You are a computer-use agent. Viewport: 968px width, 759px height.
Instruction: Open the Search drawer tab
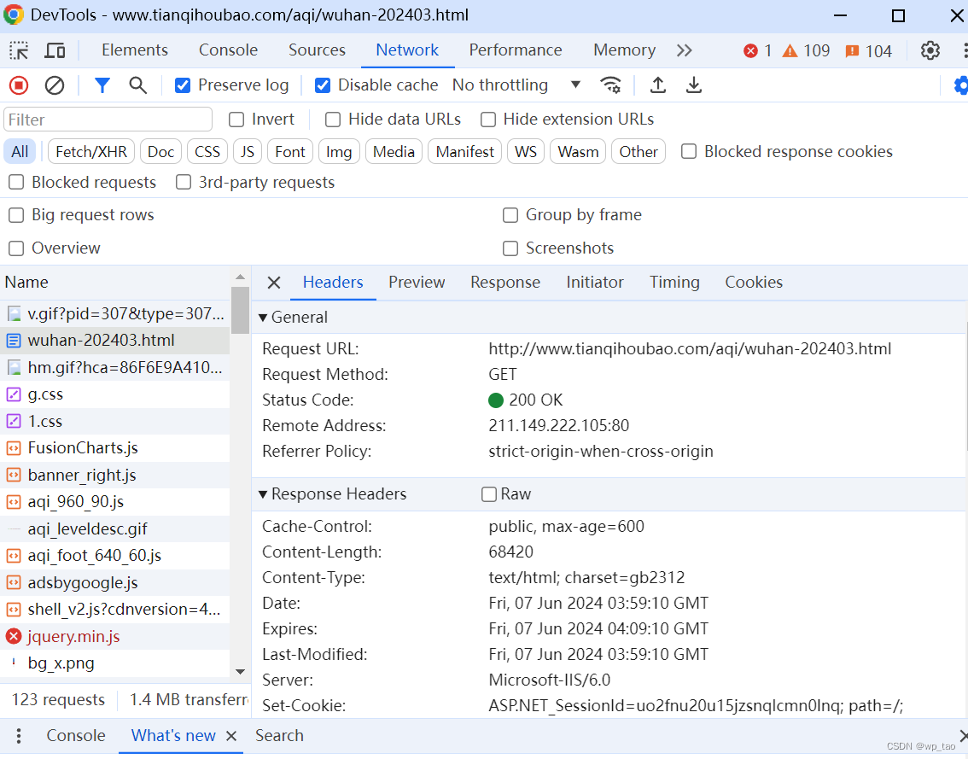coord(279,736)
